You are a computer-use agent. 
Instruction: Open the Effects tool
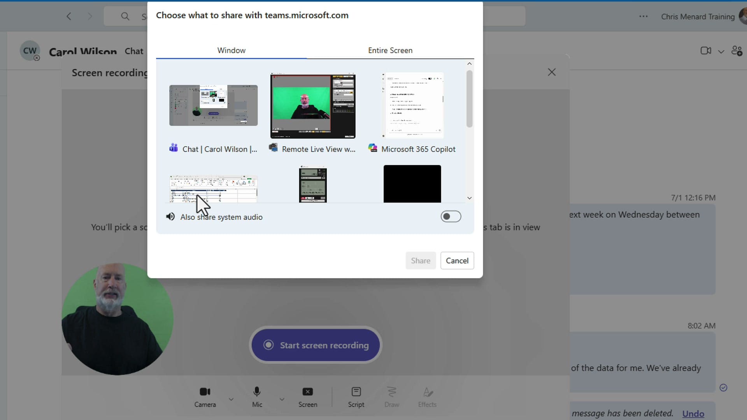427,397
